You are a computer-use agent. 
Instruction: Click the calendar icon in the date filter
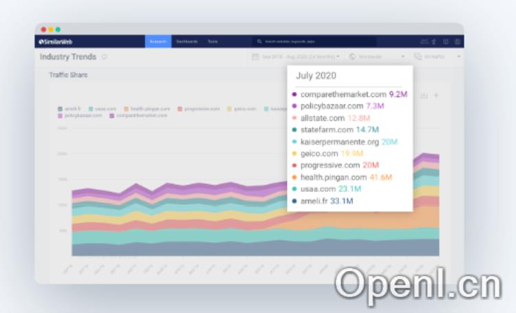[x=255, y=56]
